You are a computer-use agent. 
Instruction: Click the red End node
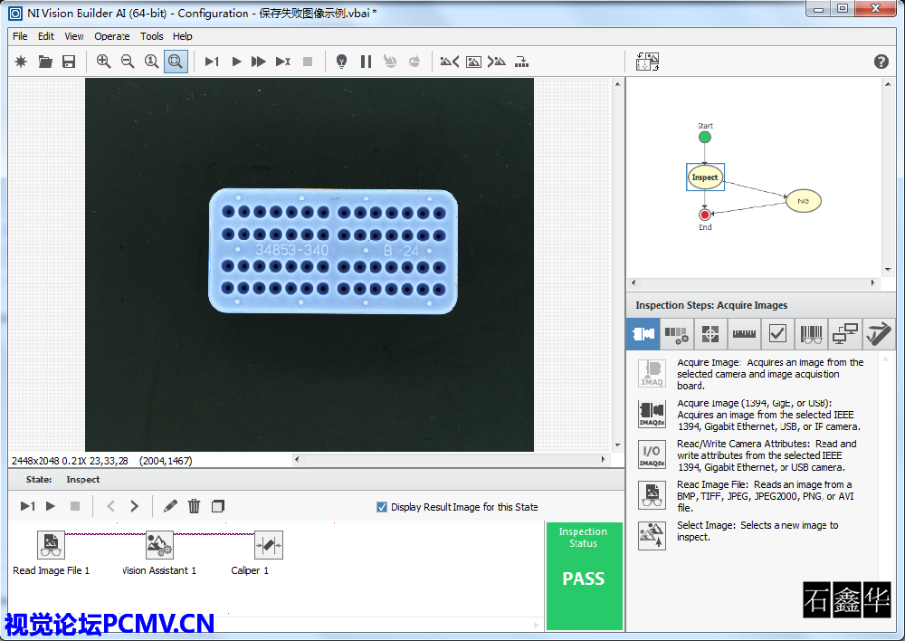705,215
